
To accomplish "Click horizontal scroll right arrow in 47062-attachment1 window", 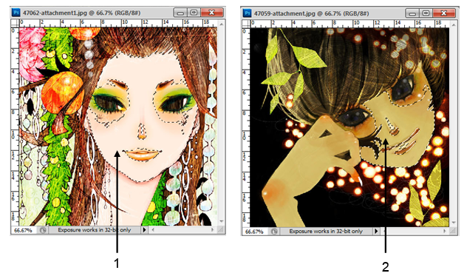I will pos(213,229).
